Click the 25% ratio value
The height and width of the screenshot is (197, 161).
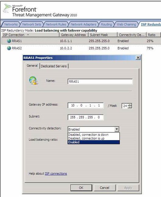click(150, 41)
